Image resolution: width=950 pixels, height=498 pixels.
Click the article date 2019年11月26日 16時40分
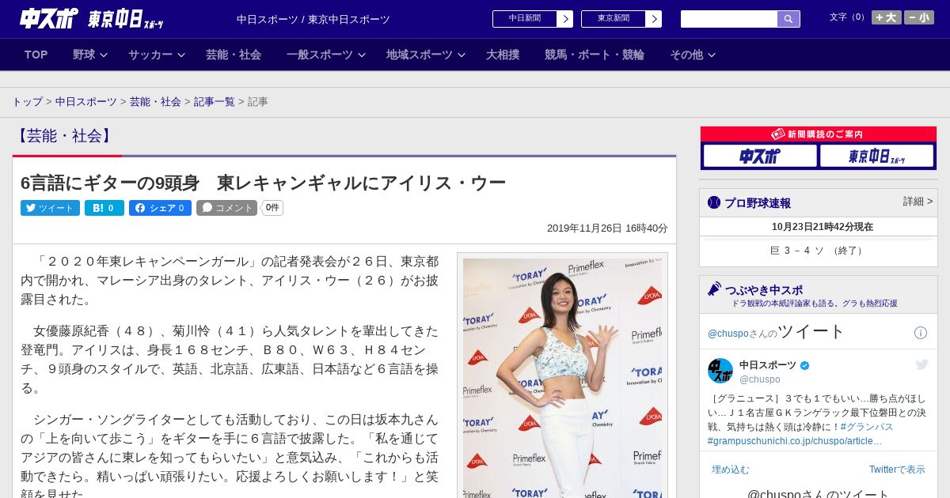(607, 228)
